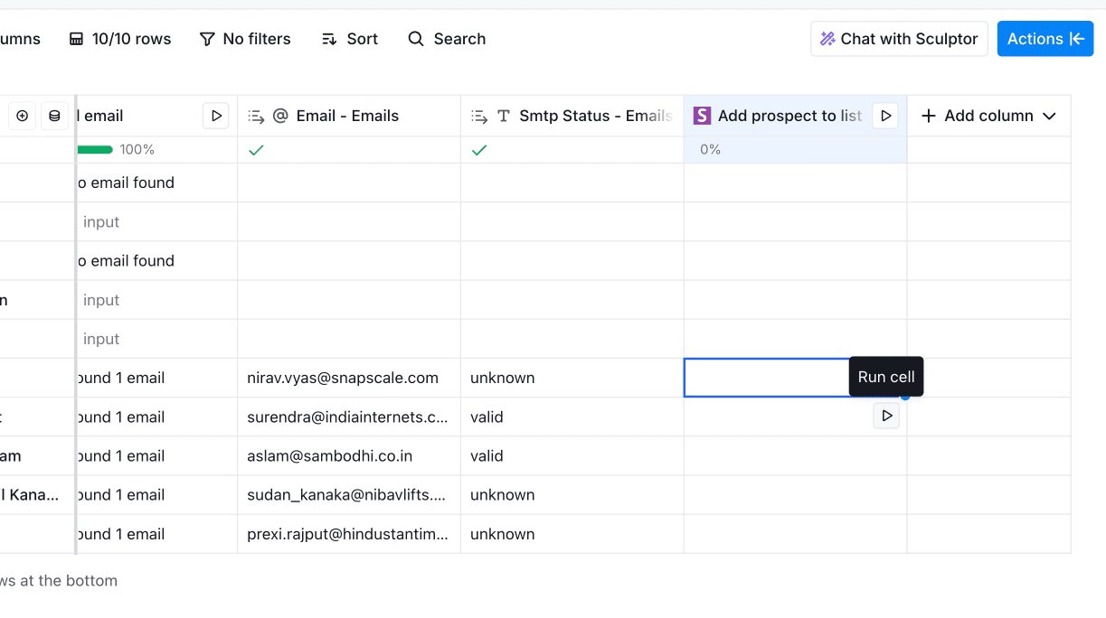1106x618 pixels.
Task: Open the 10/10 rows menu
Action: pos(120,39)
